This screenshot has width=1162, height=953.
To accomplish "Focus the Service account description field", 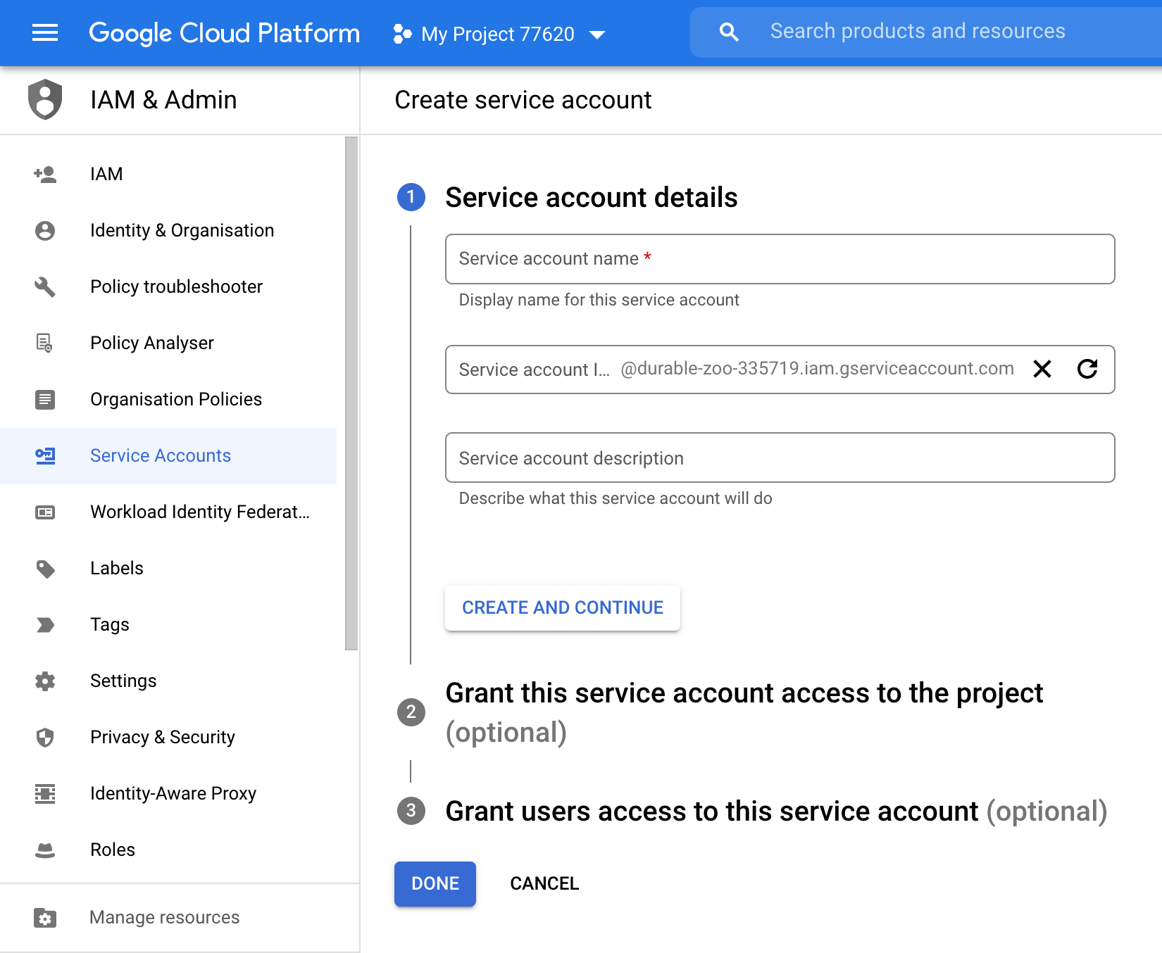I will 780,457.
